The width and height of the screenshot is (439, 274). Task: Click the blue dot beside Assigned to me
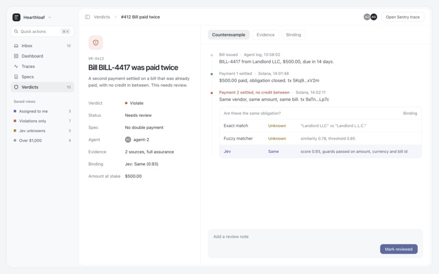click(15, 111)
